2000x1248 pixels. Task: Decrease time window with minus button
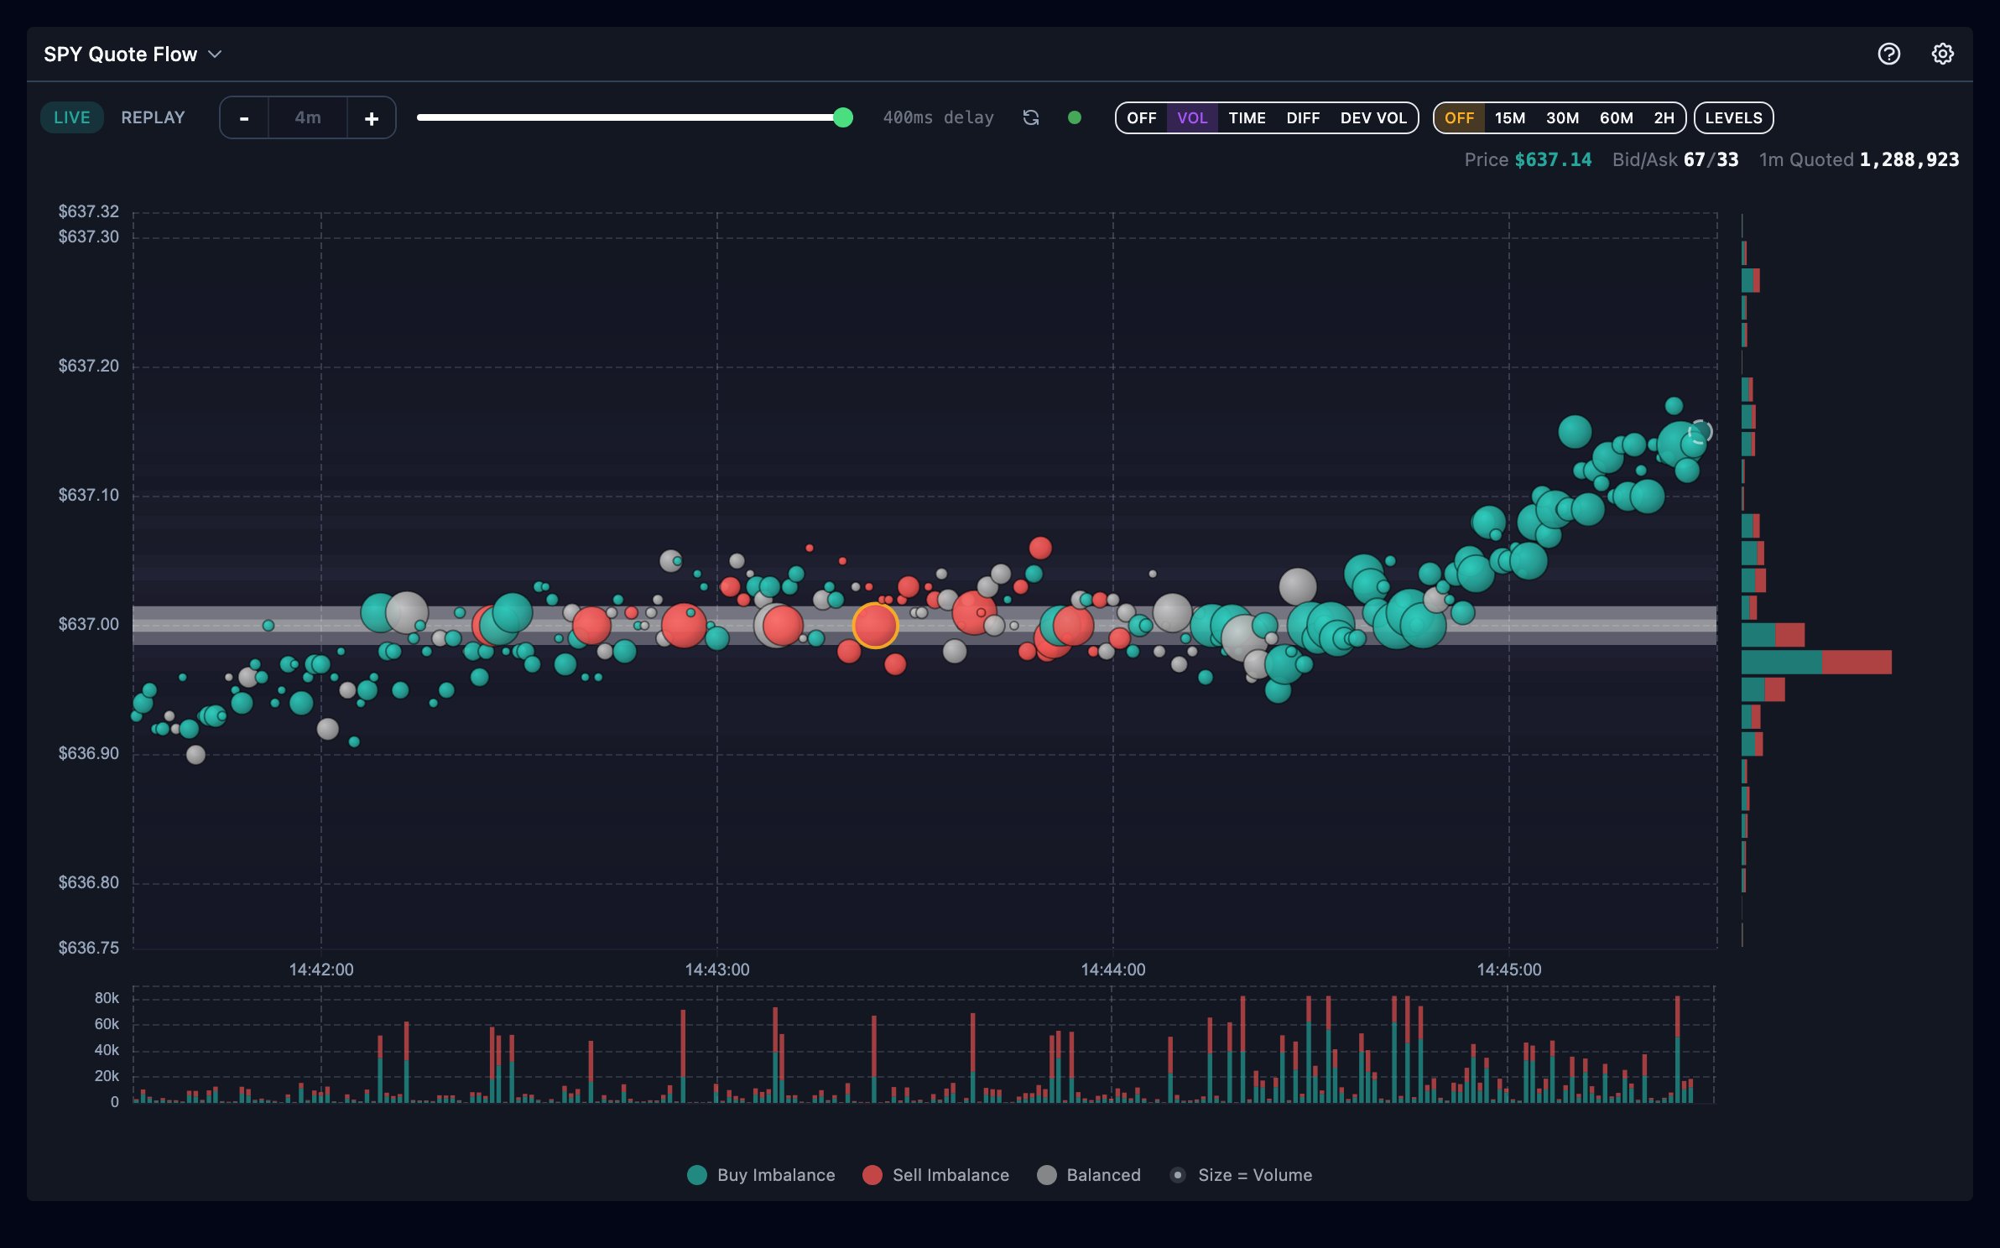(244, 118)
